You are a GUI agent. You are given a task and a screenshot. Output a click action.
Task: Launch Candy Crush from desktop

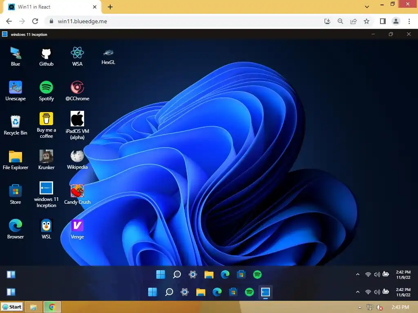click(77, 194)
